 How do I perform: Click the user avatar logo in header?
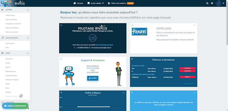218,3
